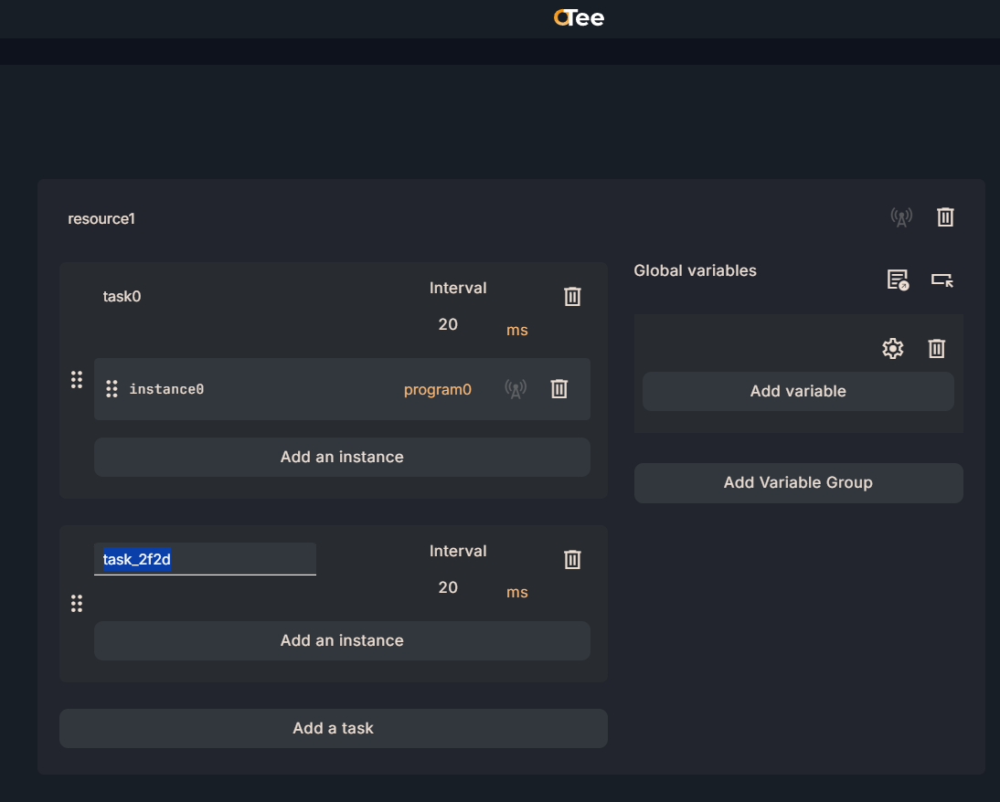Focus the task_2f2d name input field

[205, 559]
